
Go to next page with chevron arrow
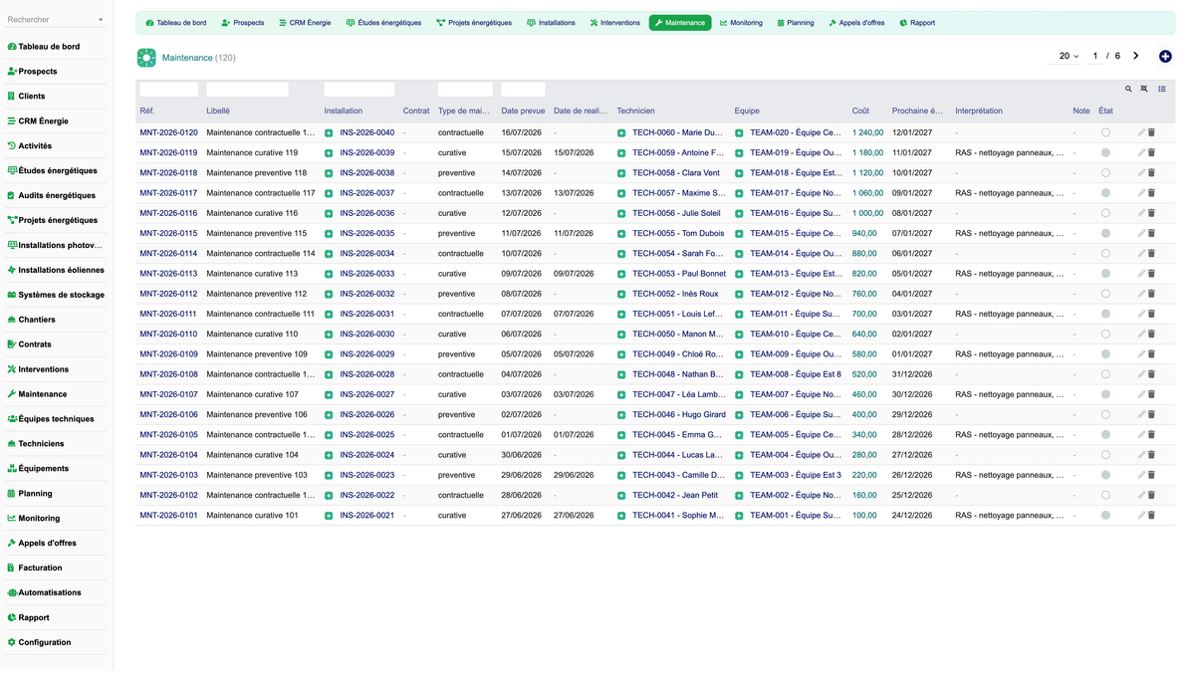(x=1136, y=56)
